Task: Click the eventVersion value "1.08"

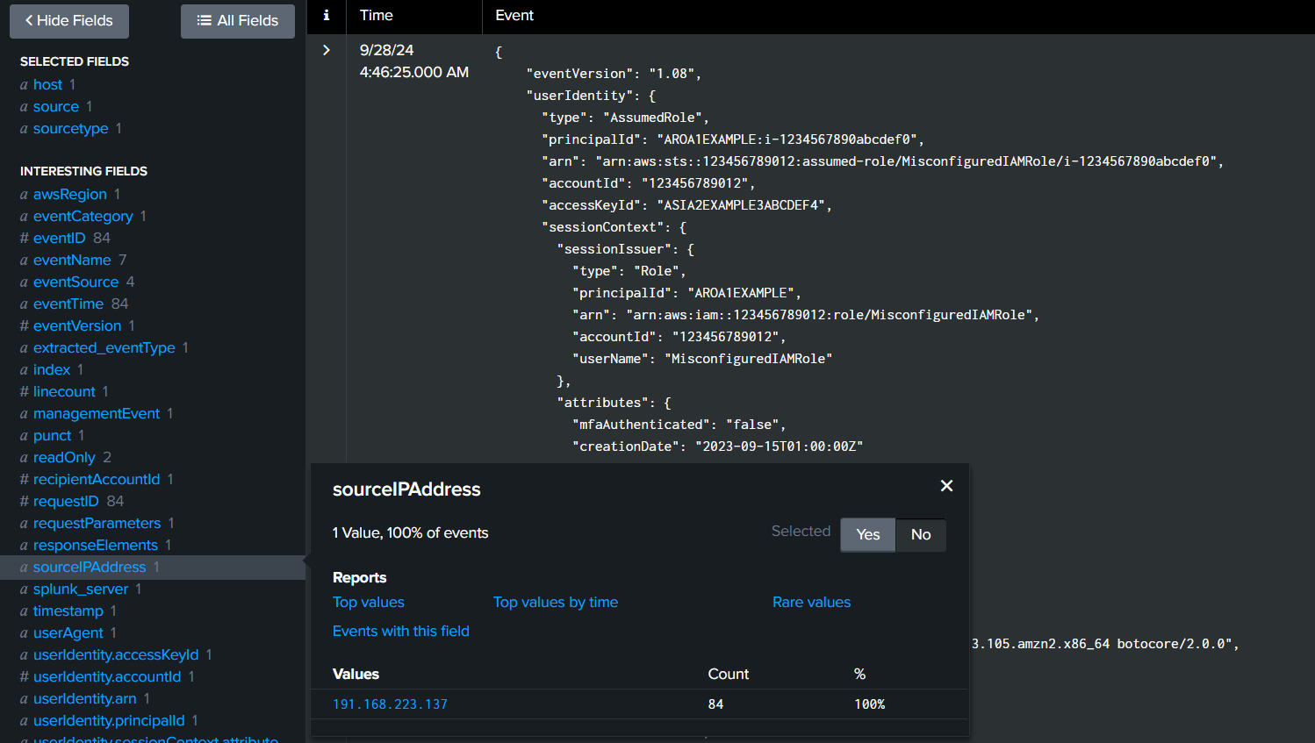Action: pyautogui.click(x=672, y=74)
